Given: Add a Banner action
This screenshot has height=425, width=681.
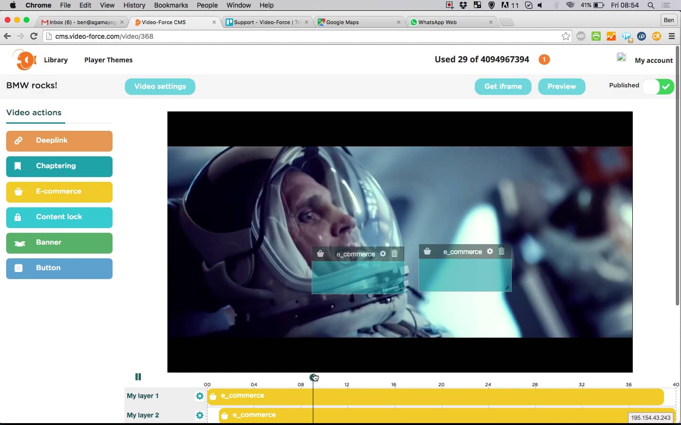Looking at the screenshot, I should pos(59,243).
